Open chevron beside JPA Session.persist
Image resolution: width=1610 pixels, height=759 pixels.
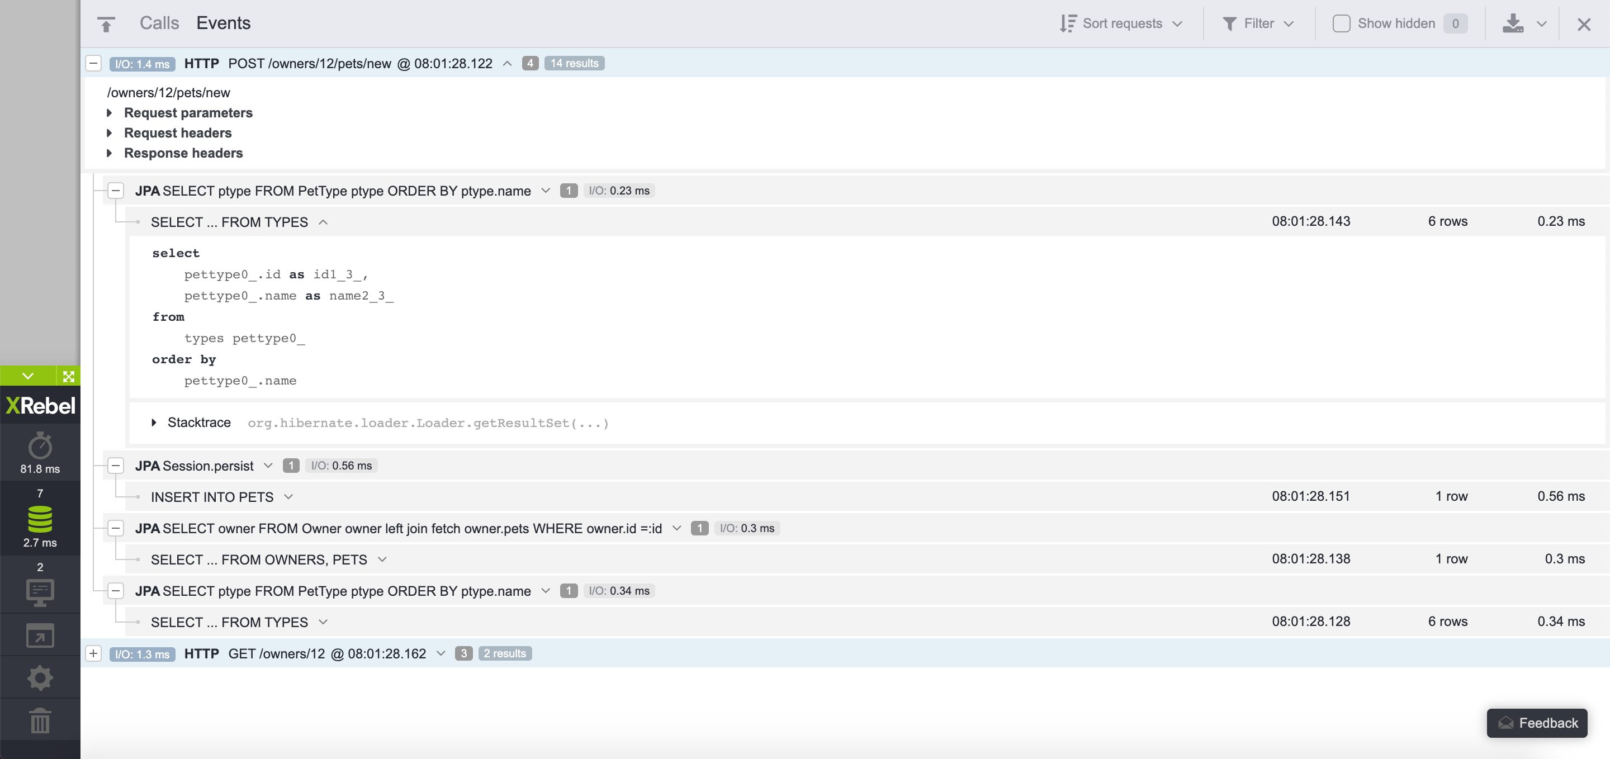click(x=268, y=466)
